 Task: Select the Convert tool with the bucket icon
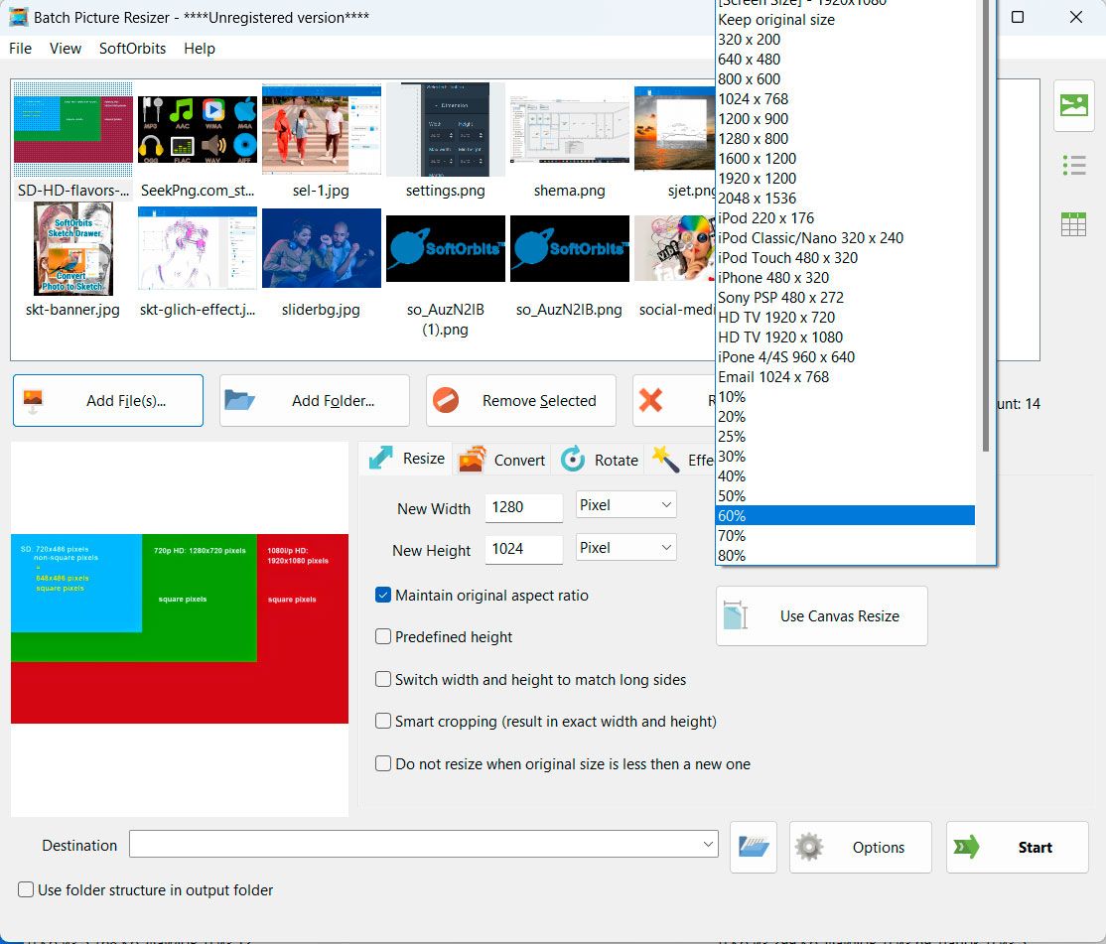(502, 460)
